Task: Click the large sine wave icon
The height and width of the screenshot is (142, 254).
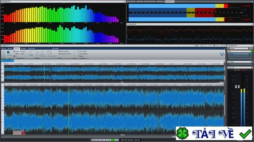Action: click(x=222, y=54)
